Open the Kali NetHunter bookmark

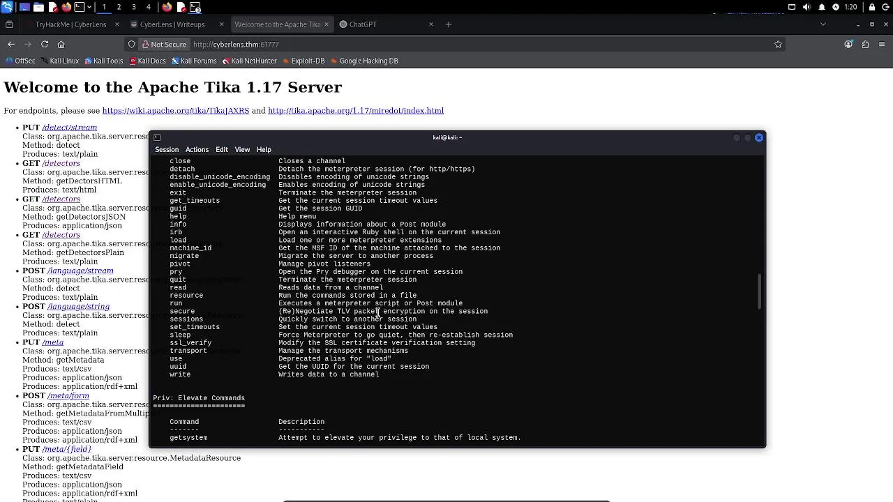(x=249, y=61)
